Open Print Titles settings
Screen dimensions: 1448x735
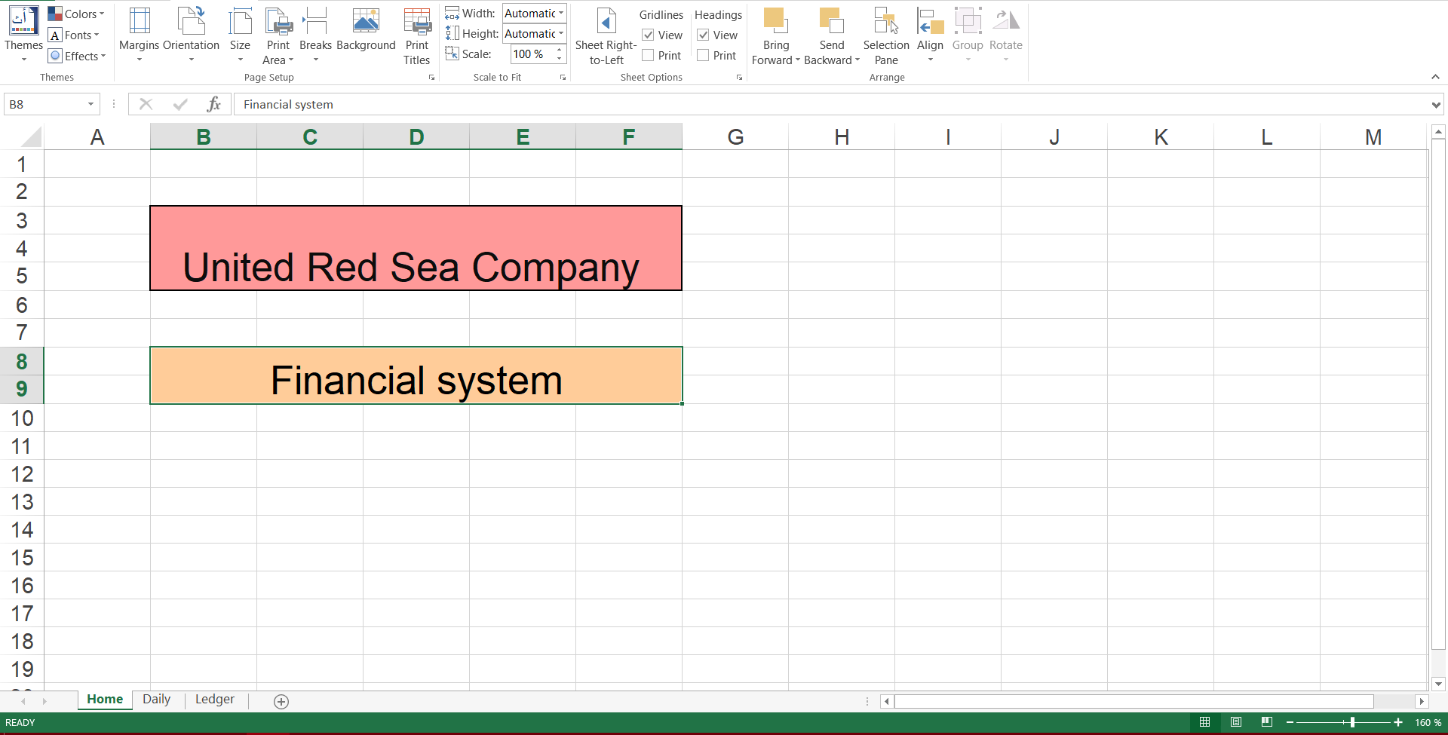(417, 34)
